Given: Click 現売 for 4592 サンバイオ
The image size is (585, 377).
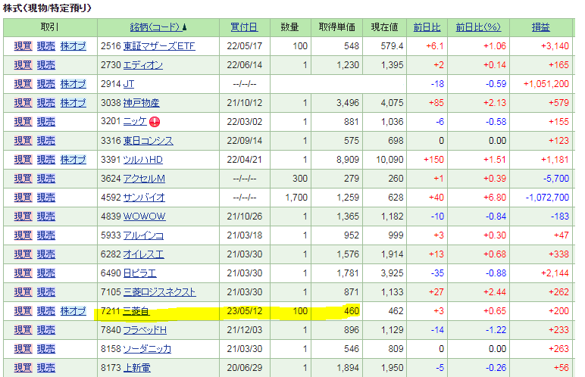Looking at the screenshot, I should click(x=46, y=198).
